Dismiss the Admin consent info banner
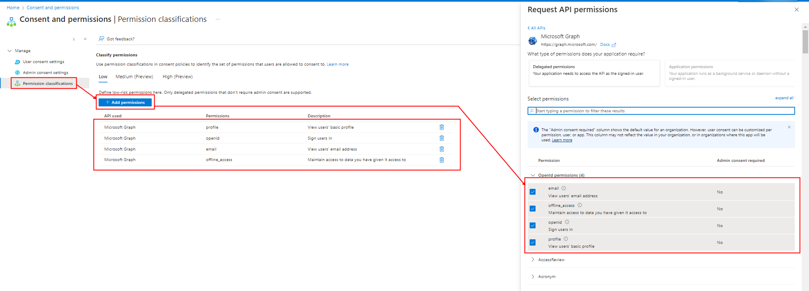The image size is (809, 291). 789,127
